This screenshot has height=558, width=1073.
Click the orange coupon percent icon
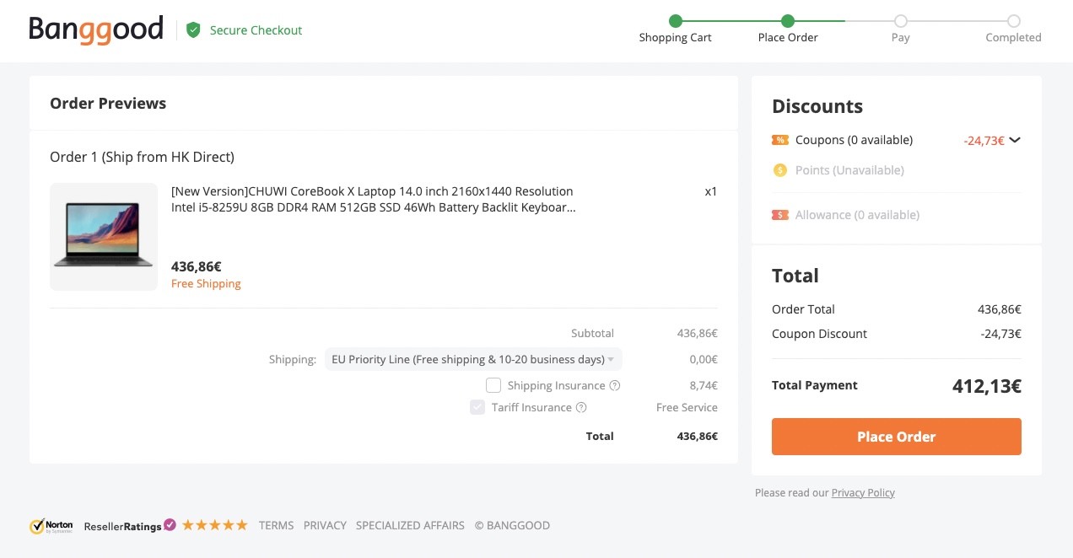(780, 140)
